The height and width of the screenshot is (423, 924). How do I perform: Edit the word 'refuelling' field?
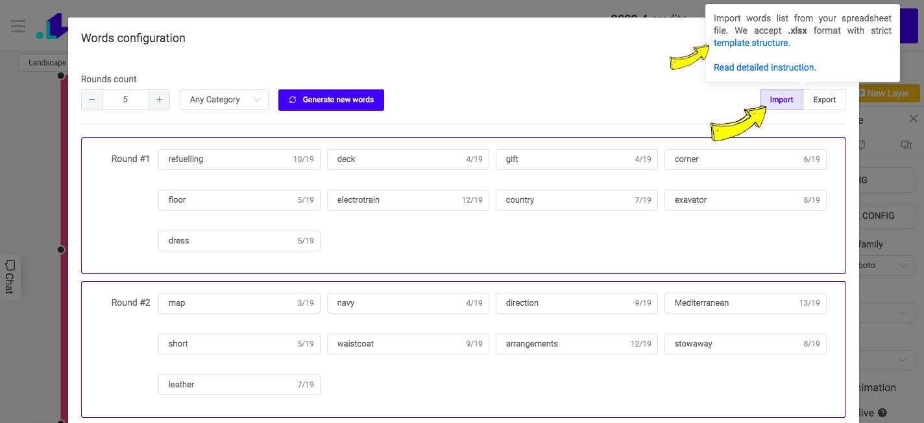point(239,159)
